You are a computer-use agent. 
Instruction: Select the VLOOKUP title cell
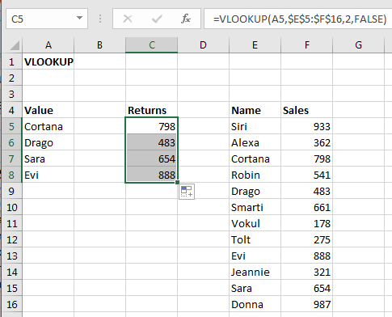pyautogui.click(x=48, y=61)
